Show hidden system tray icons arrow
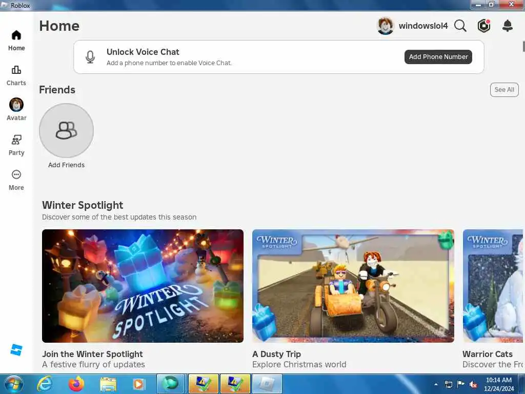 click(x=436, y=384)
